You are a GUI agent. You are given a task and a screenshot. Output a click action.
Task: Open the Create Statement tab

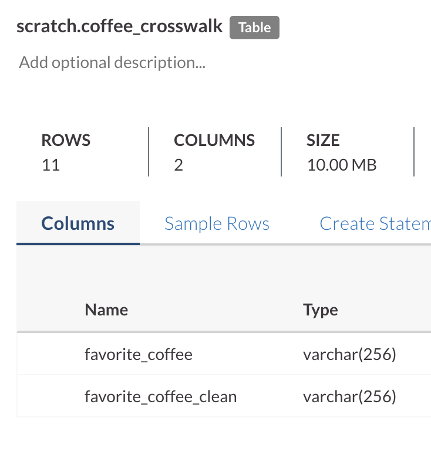pyautogui.click(x=375, y=223)
